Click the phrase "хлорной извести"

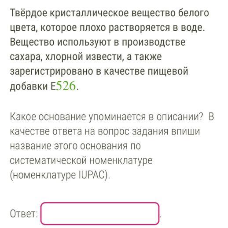[x=84, y=57]
